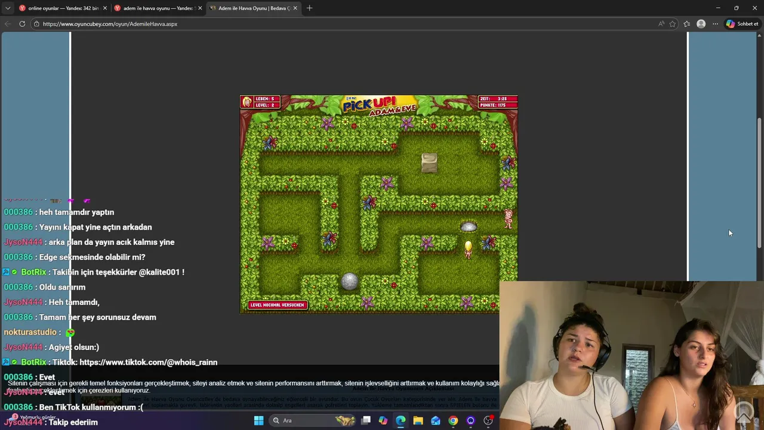
Task: Click the "Pick Up! Adam & Eve" logo
Action: 380,106
